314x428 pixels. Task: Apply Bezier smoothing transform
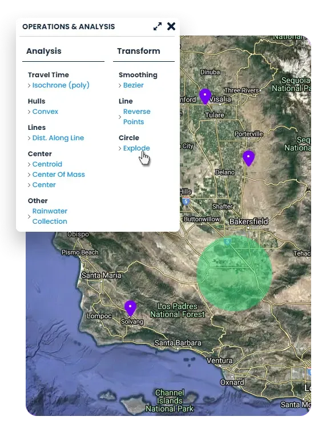click(x=133, y=85)
